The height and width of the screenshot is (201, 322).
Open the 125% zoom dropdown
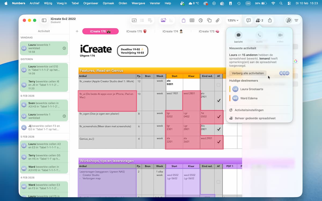[233, 20]
